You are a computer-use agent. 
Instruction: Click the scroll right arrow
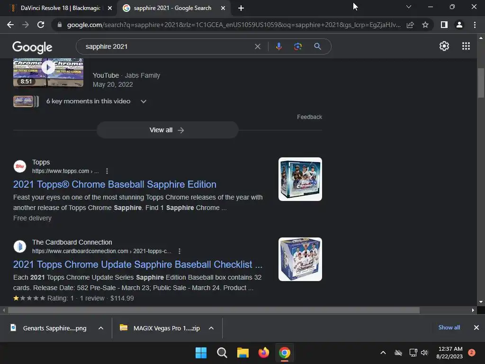coord(473,310)
